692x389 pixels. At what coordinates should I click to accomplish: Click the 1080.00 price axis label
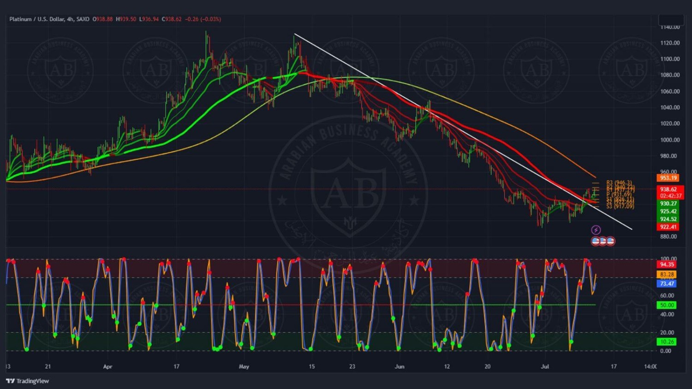670,75
